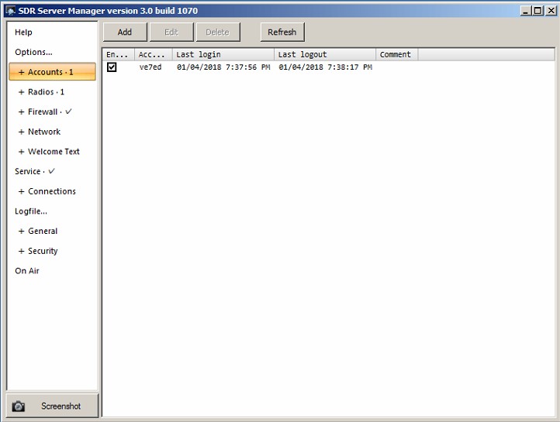The image size is (560, 422).
Task: Select the ve7ed account name cell
Action: 150,67
